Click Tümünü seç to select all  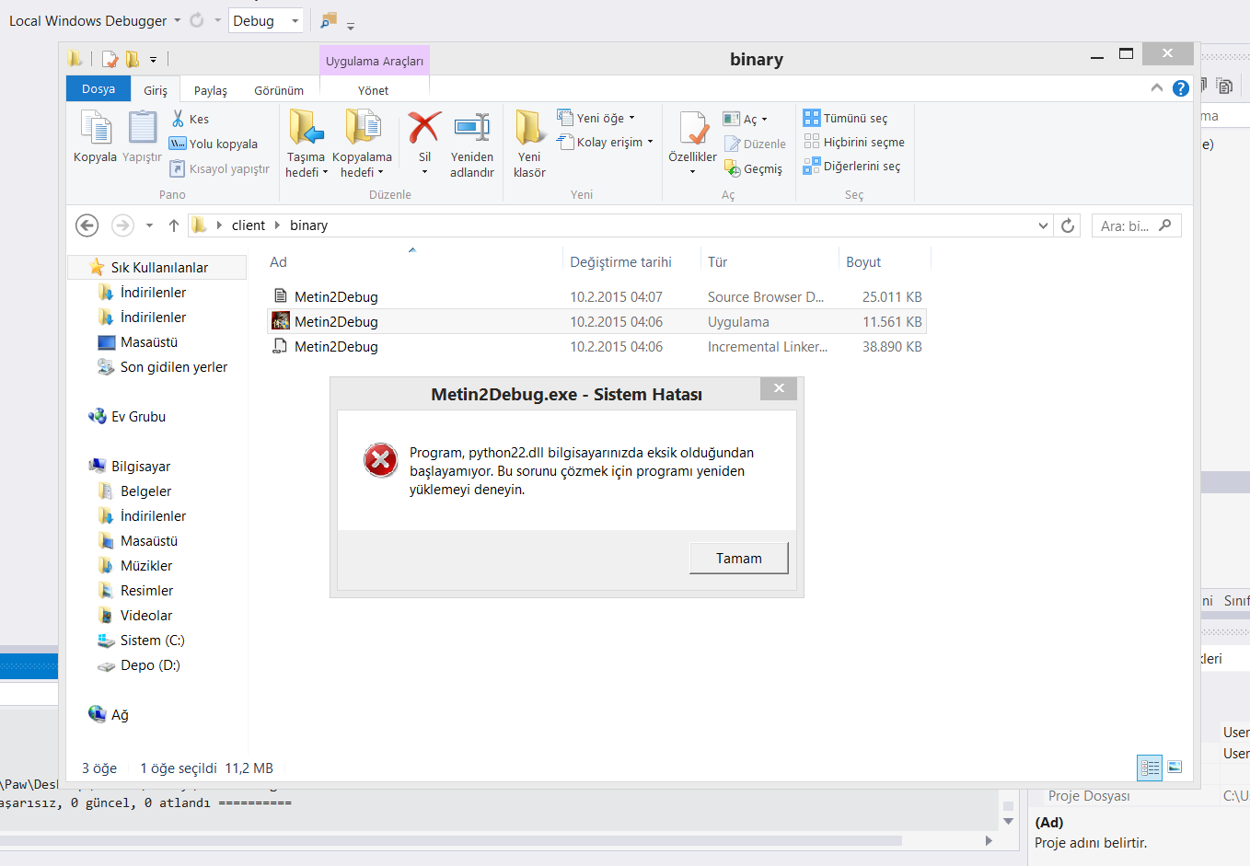[846, 118]
